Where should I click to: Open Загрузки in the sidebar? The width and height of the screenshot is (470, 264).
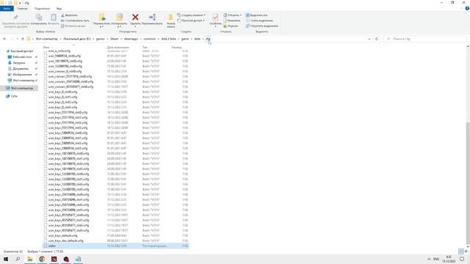[18, 63]
